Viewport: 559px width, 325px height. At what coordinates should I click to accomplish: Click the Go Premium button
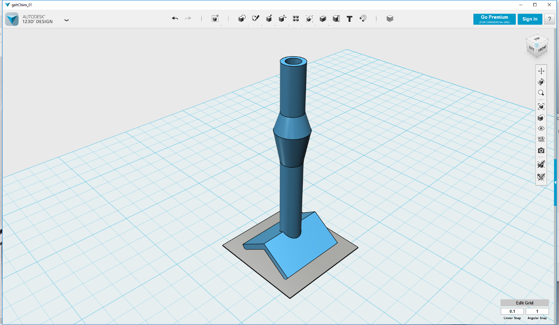tap(494, 19)
